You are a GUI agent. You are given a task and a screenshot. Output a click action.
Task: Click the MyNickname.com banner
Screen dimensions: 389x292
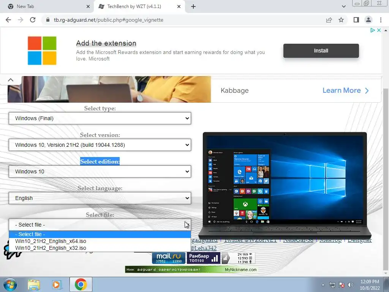[191, 270]
